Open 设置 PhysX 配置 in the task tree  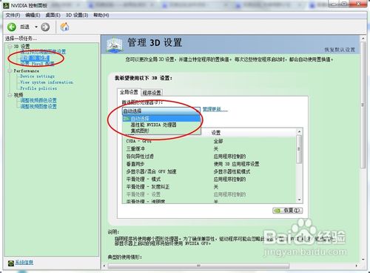click(37, 64)
